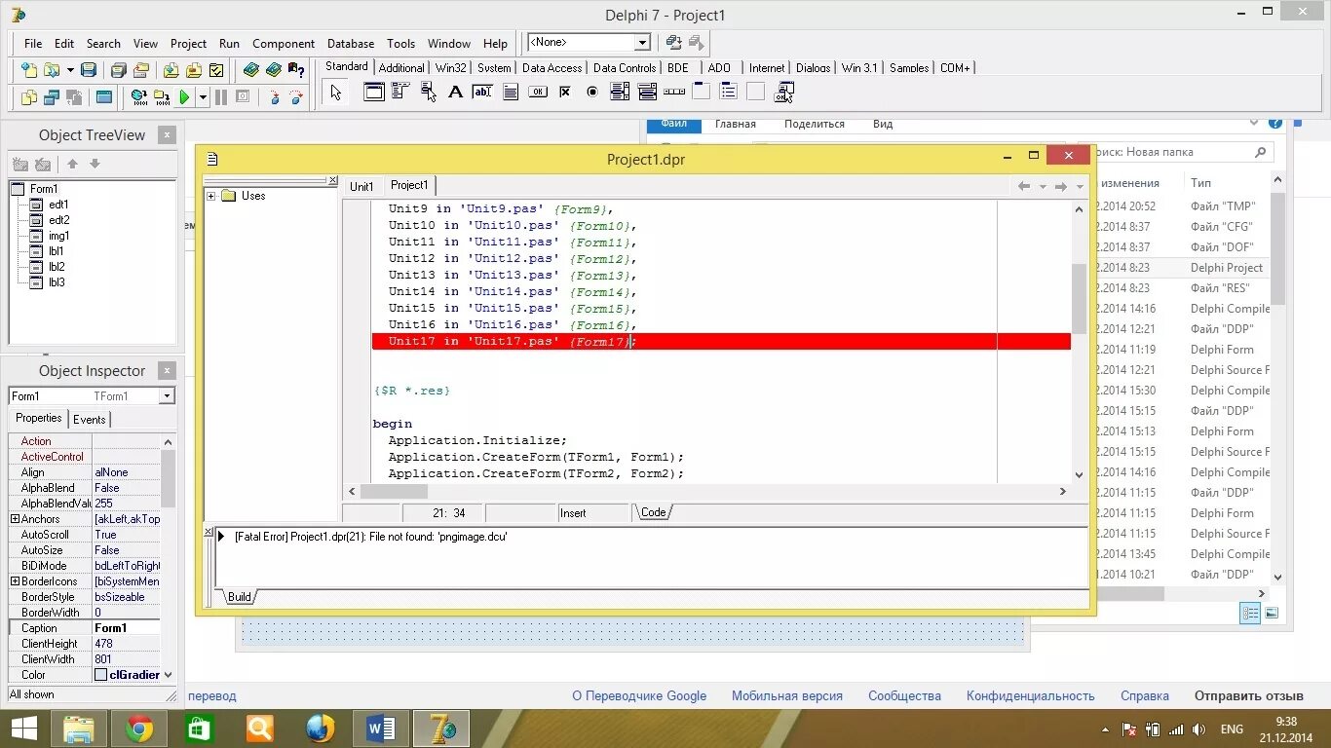Select the ListBox component in palette

(620, 93)
